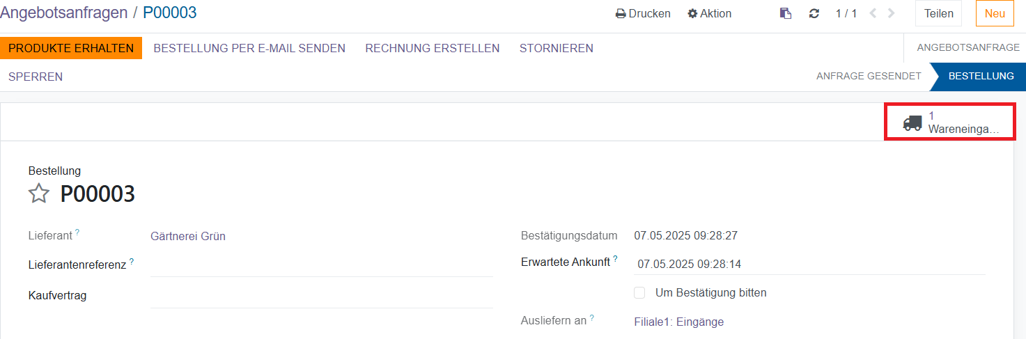Click the help icon next to Erwartete Ankunft
This screenshot has height=339, width=1026.
coord(615,259)
